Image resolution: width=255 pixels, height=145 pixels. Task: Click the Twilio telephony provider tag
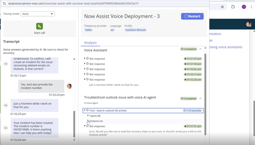click(x=88, y=30)
